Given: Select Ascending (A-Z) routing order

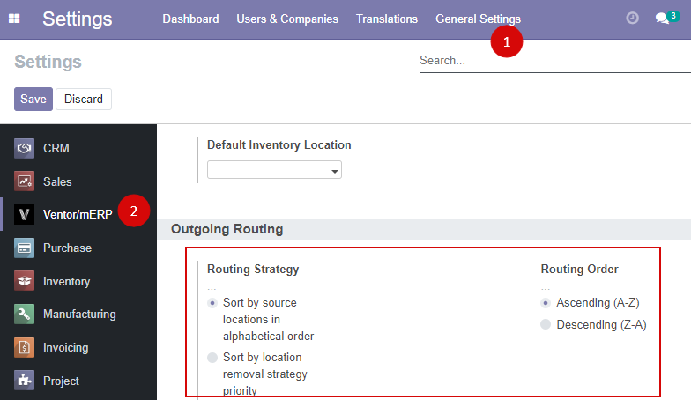Looking at the screenshot, I should (546, 303).
